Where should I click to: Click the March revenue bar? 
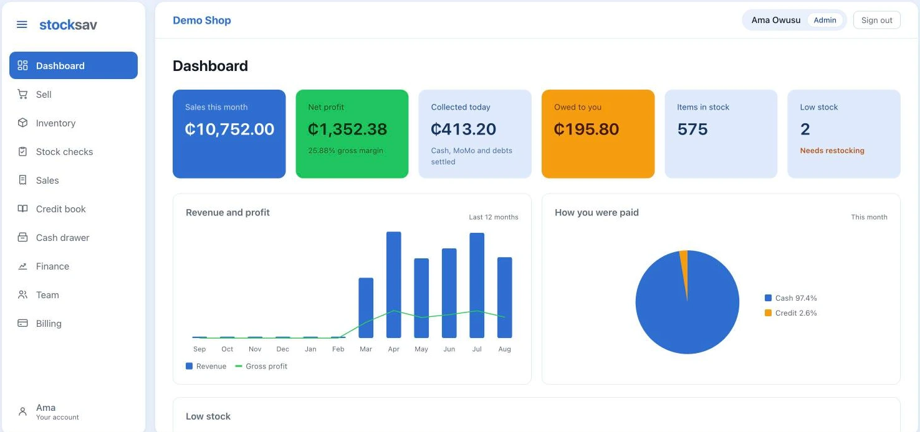point(366,308)
